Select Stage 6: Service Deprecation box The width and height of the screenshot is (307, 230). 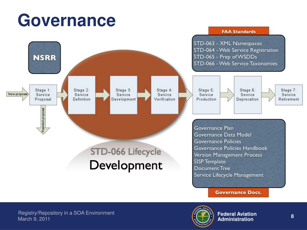[248, 95]
